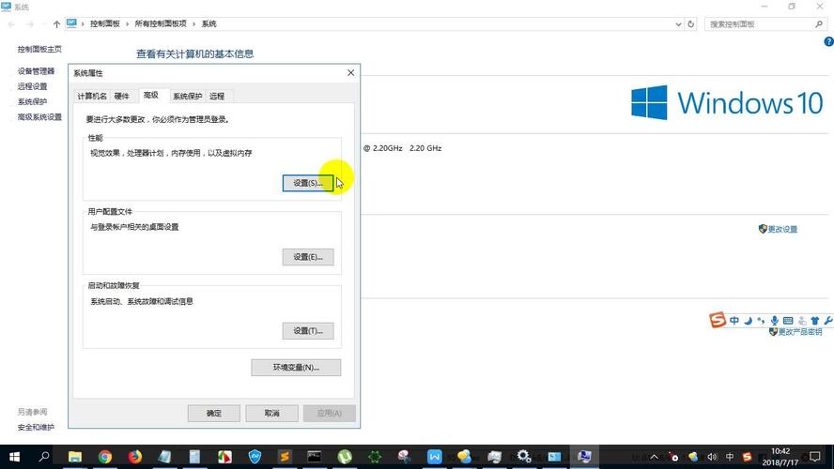Switch to 硬件 tab
This screenshot has height=469, width=834.
pos(122,96)
